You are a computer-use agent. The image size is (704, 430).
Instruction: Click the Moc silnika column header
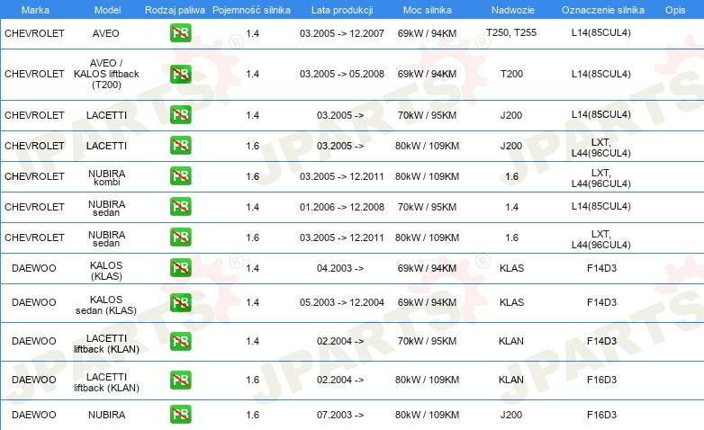tap(428, 10)
